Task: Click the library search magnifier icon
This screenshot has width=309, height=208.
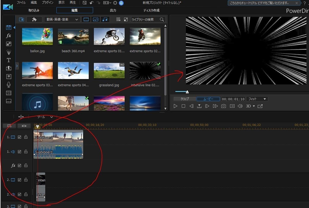Action: [162, 19]
